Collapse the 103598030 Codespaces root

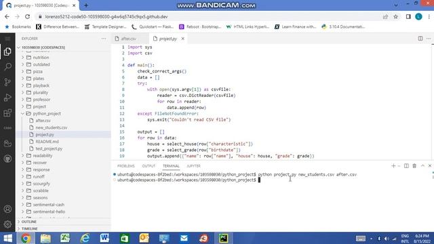click(x=43, y=47)
